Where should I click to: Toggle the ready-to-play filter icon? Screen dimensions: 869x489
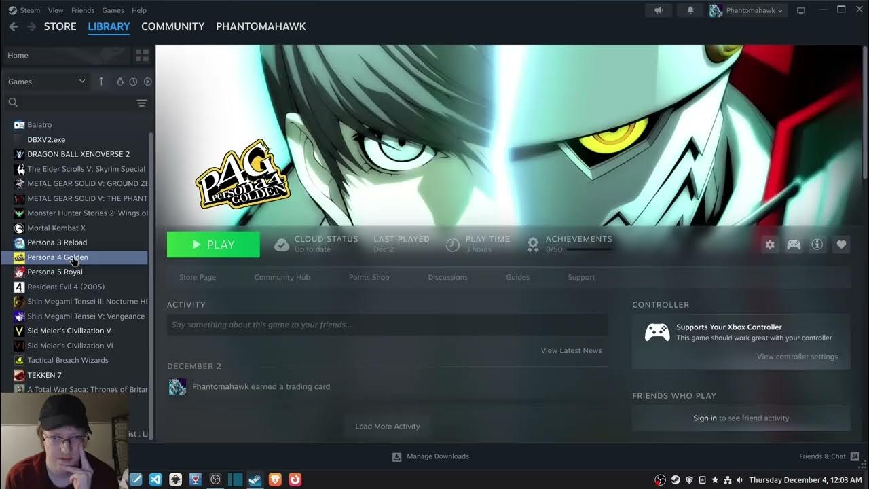(x=147, y=81)
